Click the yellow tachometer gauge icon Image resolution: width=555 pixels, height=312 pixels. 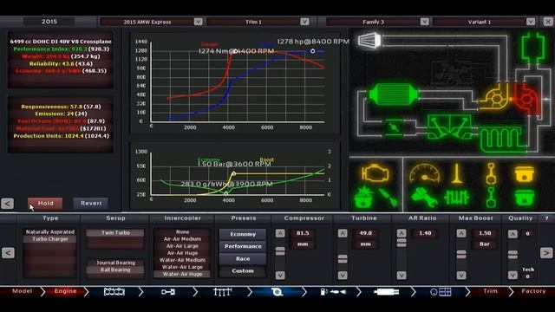click(x=425, y=173)
